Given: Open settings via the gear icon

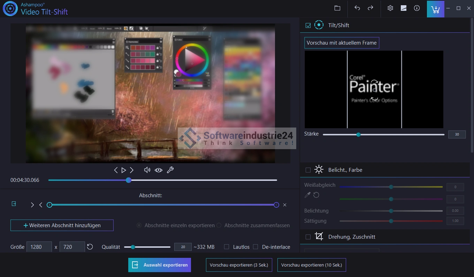Looking at the screenshot, I should point(390,8).
